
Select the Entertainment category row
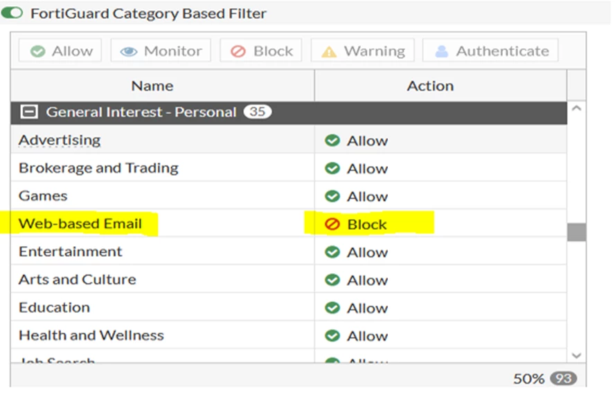coord(289,252)
